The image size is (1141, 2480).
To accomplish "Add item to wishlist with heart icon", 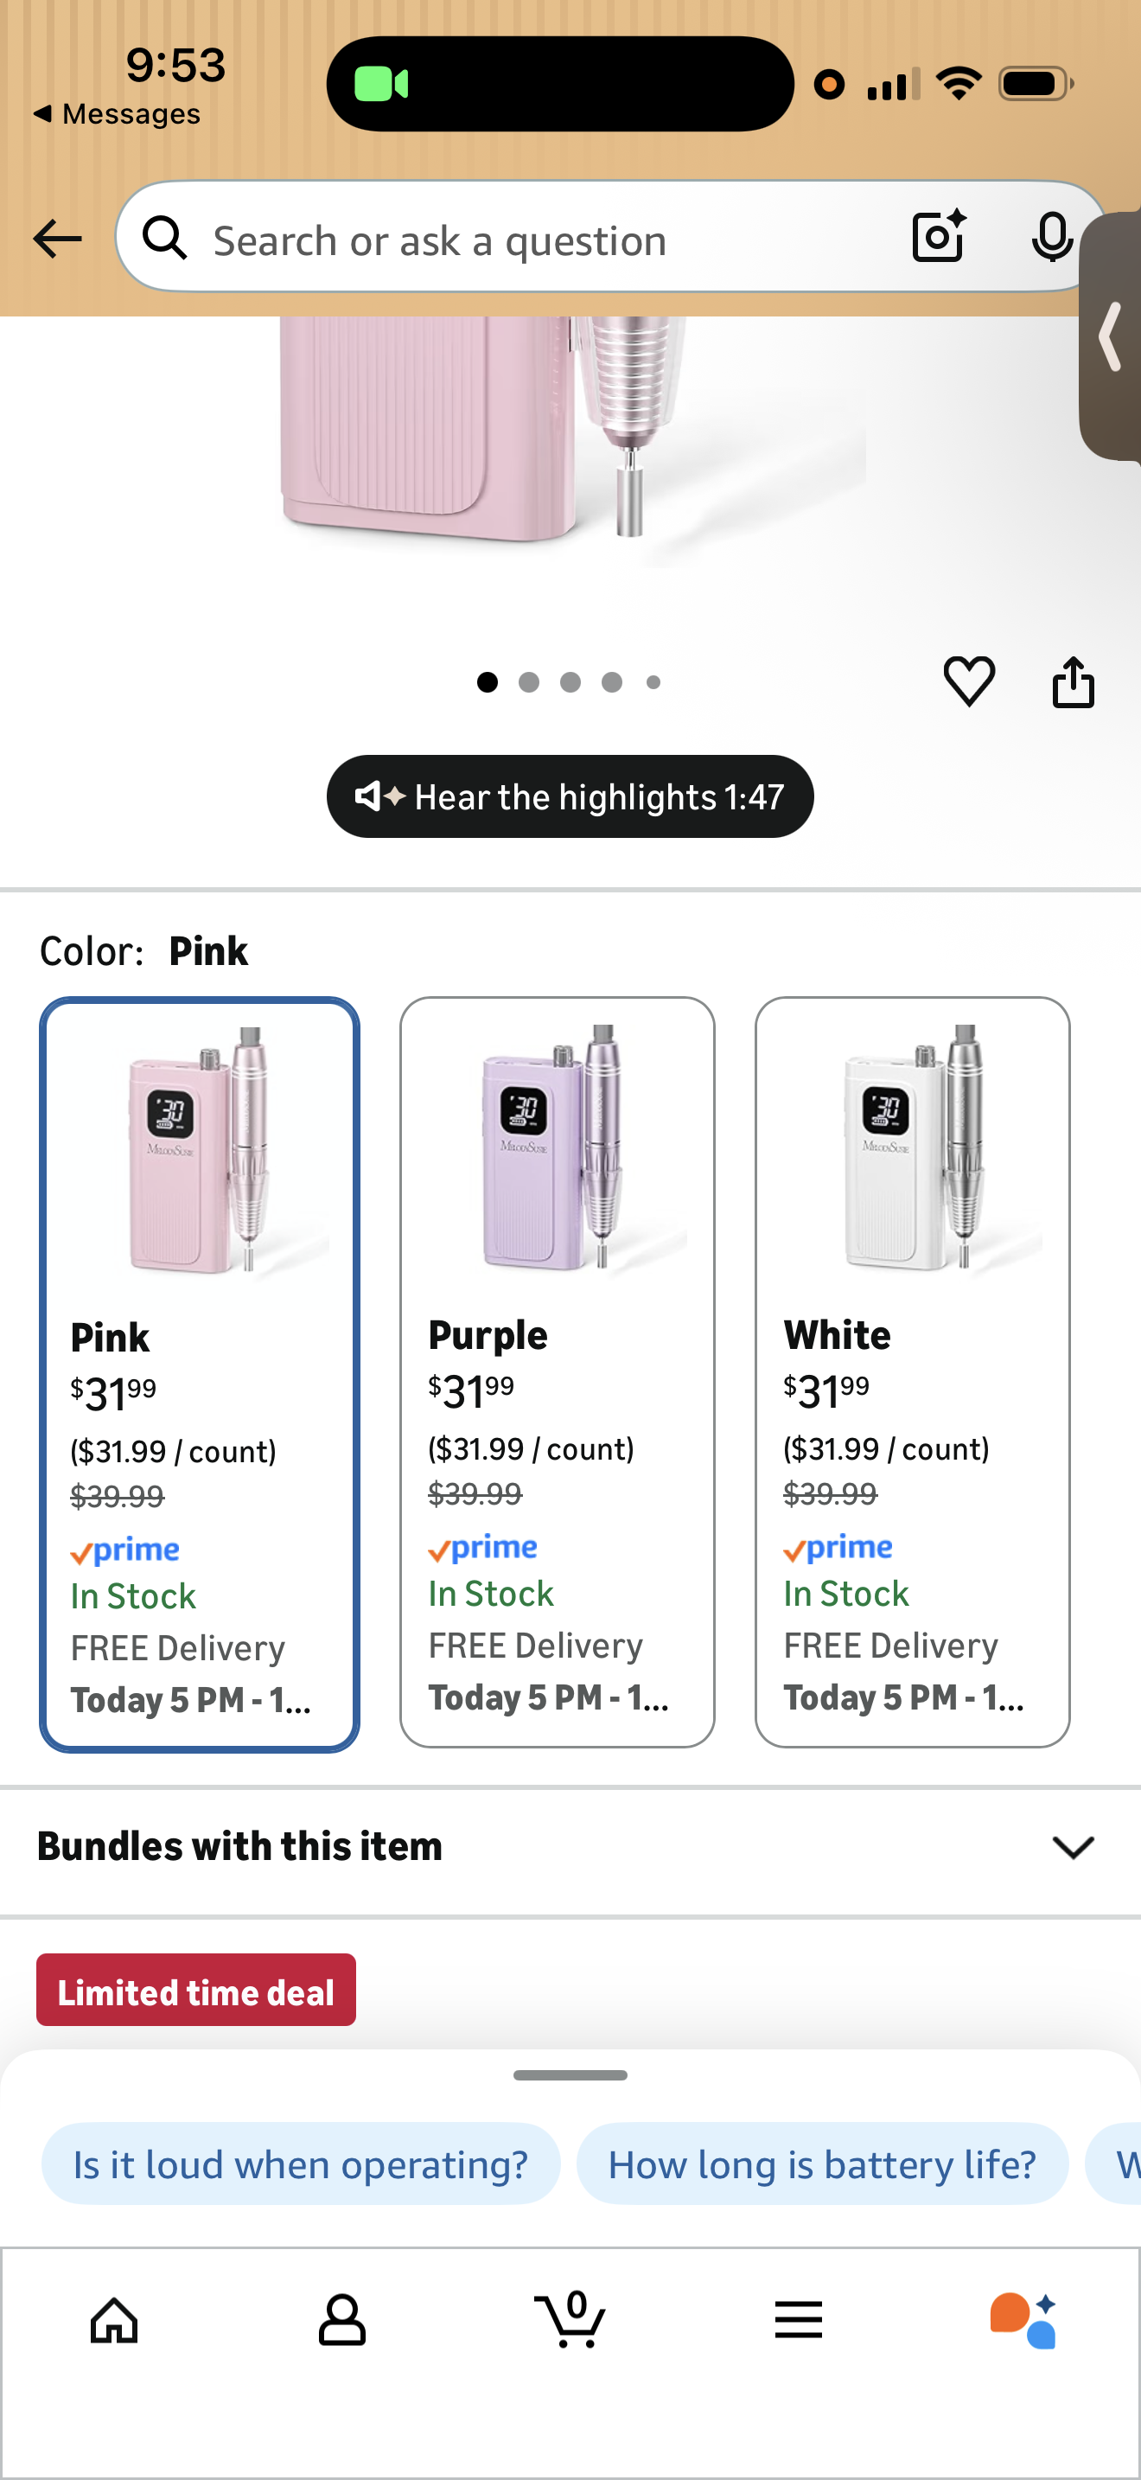I will point(969,681).
